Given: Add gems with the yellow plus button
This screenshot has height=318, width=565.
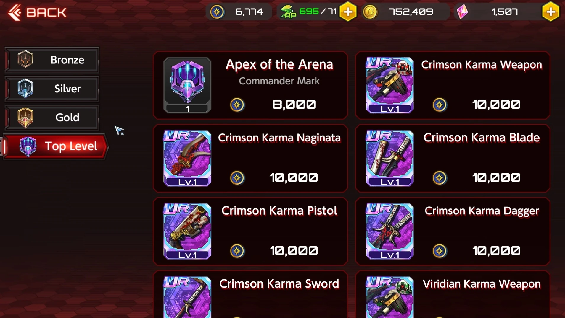Looking at the screenshot, I should click(551, 12).
